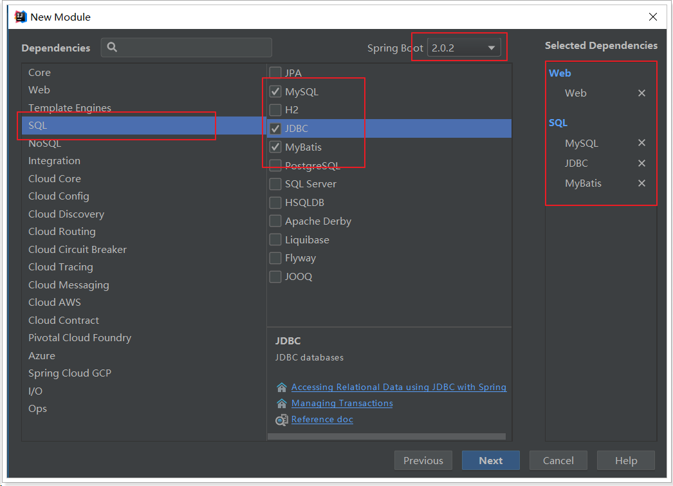673x486 pixels.
Task: Focus the dependencies search field
Action: point(193,47)
